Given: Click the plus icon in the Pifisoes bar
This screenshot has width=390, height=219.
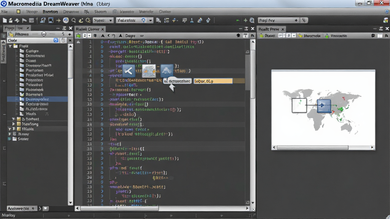Looking at the screenshot, I should pos(70,34).
